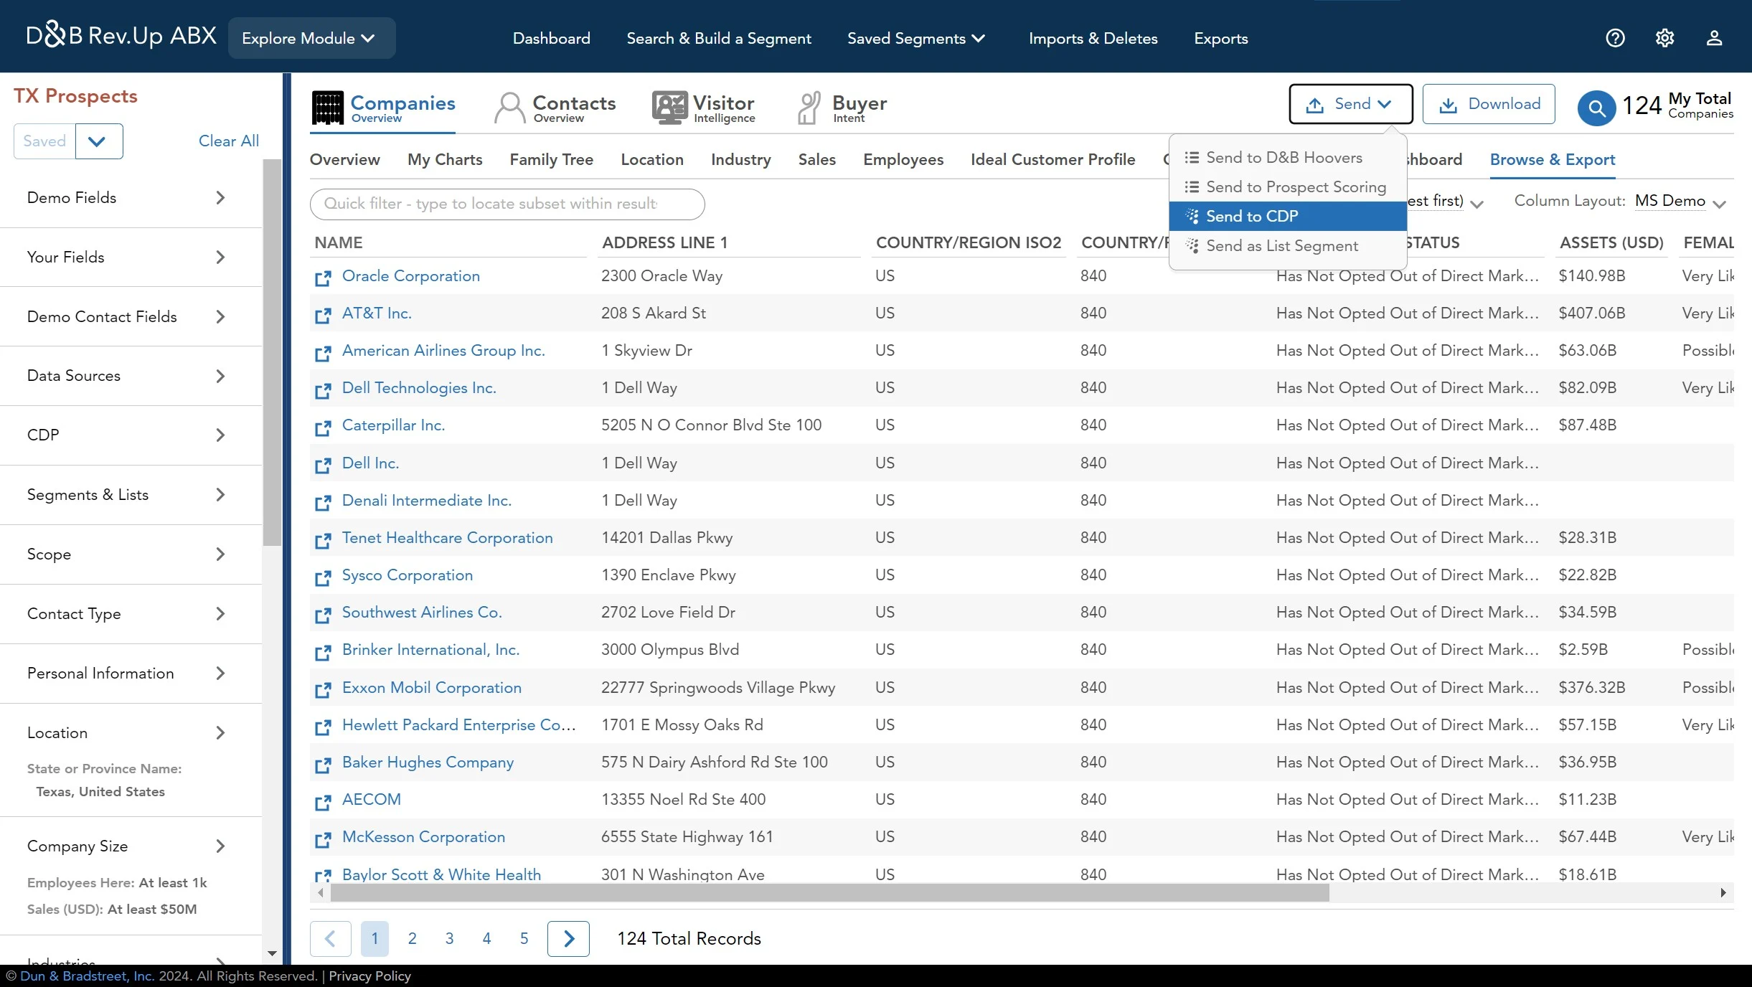
Task: Open the Saved filter dropdown arrow
Action: (x=98, y=141)
